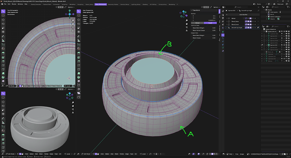291x158 pixels.
Task: Choose the Move tool in top-left viewport toolbar
Action: (x=3, y=20)
